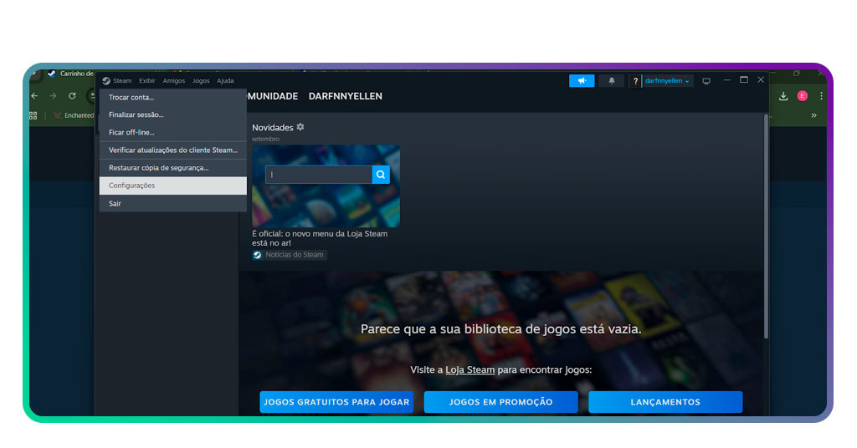Image resolution: width=857 pixels, height=448 pixels.
Task: Close the Steam window
Action: pyautogui.click(x=761, y=80)
